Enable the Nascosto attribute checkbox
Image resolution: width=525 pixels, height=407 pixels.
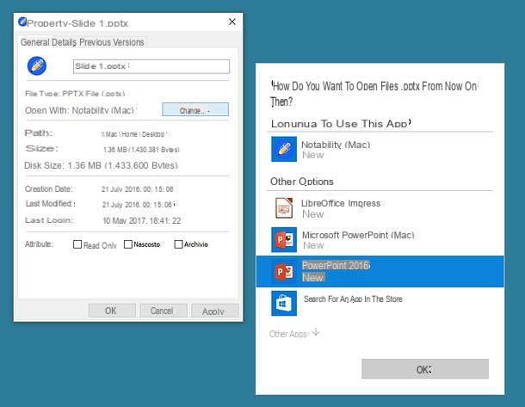pyautogui.click(x=128, y=244)
